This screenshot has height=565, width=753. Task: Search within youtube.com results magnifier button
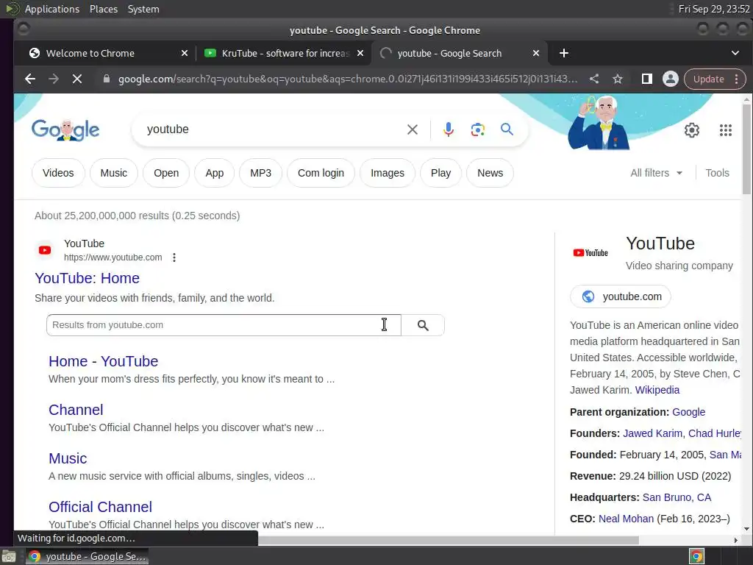click(x=423, y=325)
